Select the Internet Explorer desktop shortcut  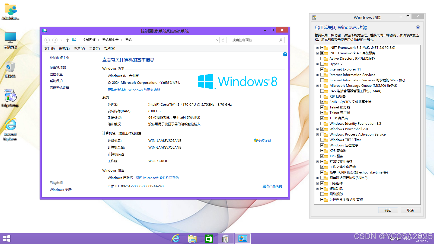11,125
